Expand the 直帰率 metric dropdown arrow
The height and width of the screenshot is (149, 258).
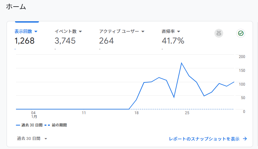[x=179, y=32]
